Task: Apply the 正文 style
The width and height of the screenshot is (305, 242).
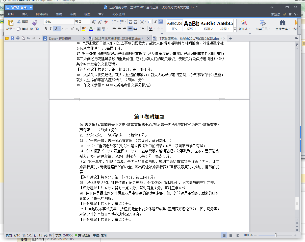Action: 175,25
